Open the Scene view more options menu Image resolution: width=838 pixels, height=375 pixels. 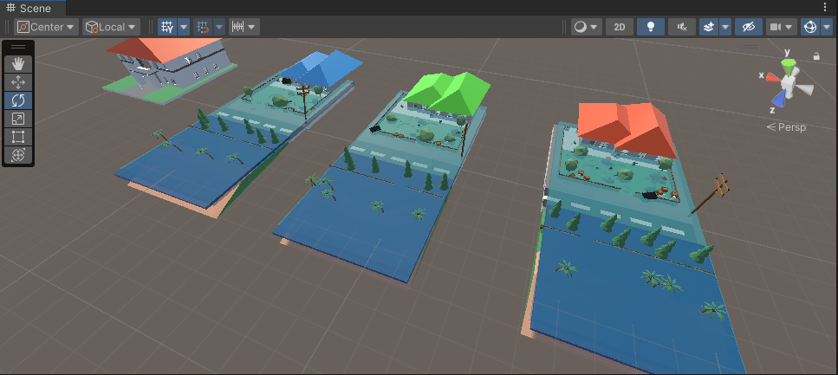pos(827,8)
